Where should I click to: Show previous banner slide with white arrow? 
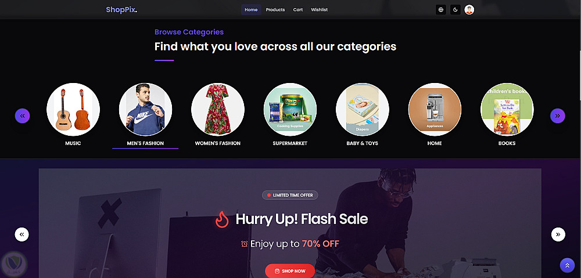click(22, 234)
